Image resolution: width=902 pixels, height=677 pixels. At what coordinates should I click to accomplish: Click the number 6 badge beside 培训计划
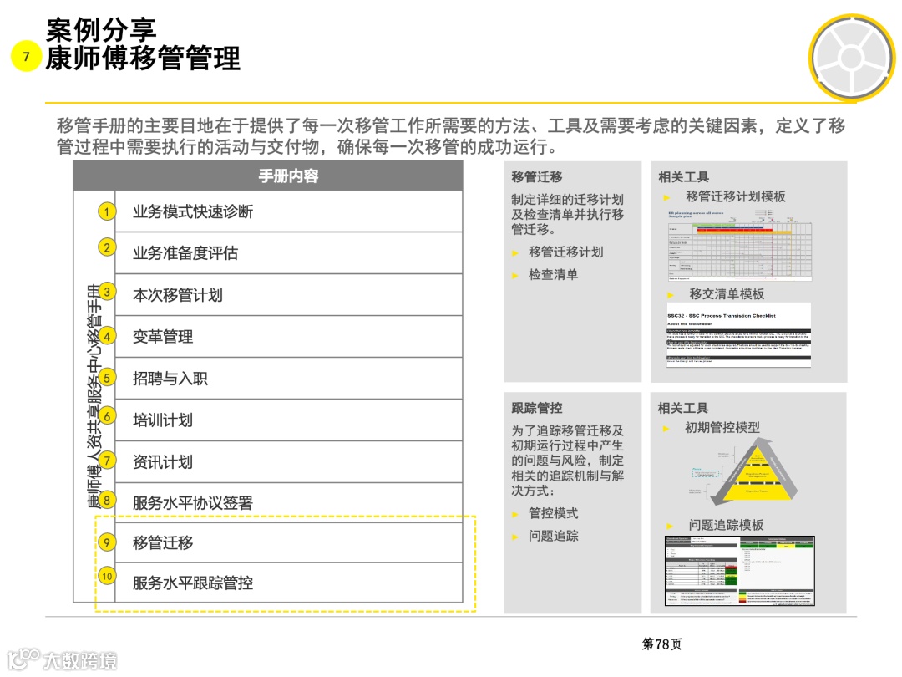106,416
